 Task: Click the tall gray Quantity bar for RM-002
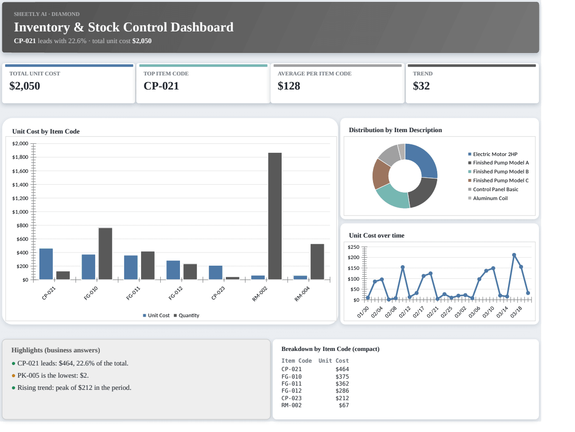tap(275, 216)
